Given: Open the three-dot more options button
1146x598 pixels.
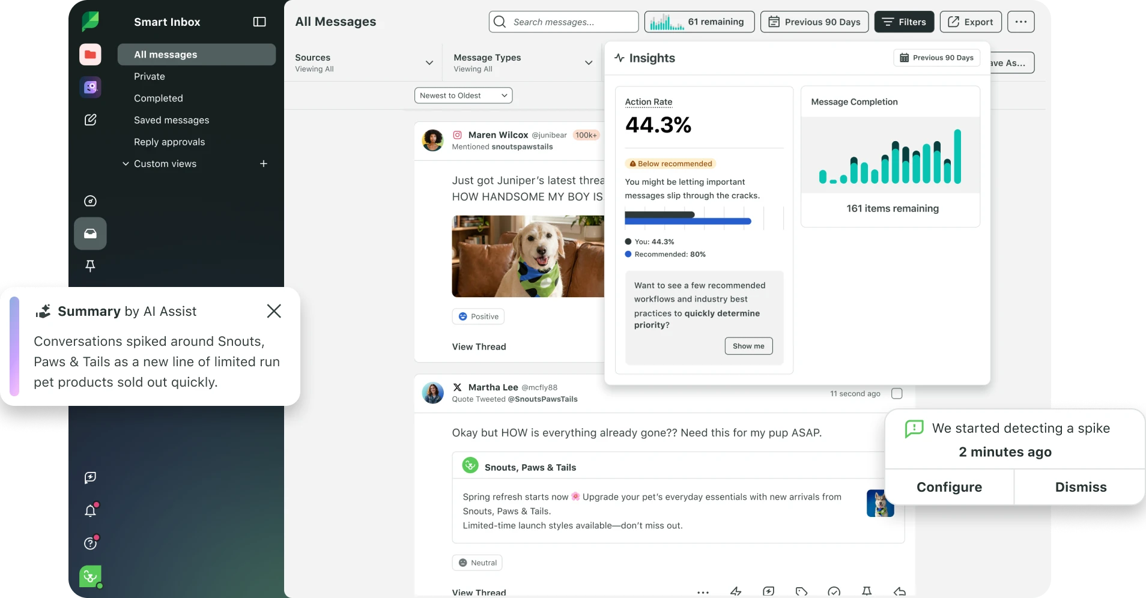Looking at the screenshot, I should tap(1020, 22).
